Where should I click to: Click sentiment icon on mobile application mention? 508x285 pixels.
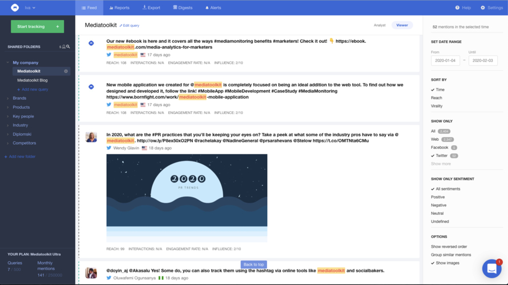(x=91, y=87)
